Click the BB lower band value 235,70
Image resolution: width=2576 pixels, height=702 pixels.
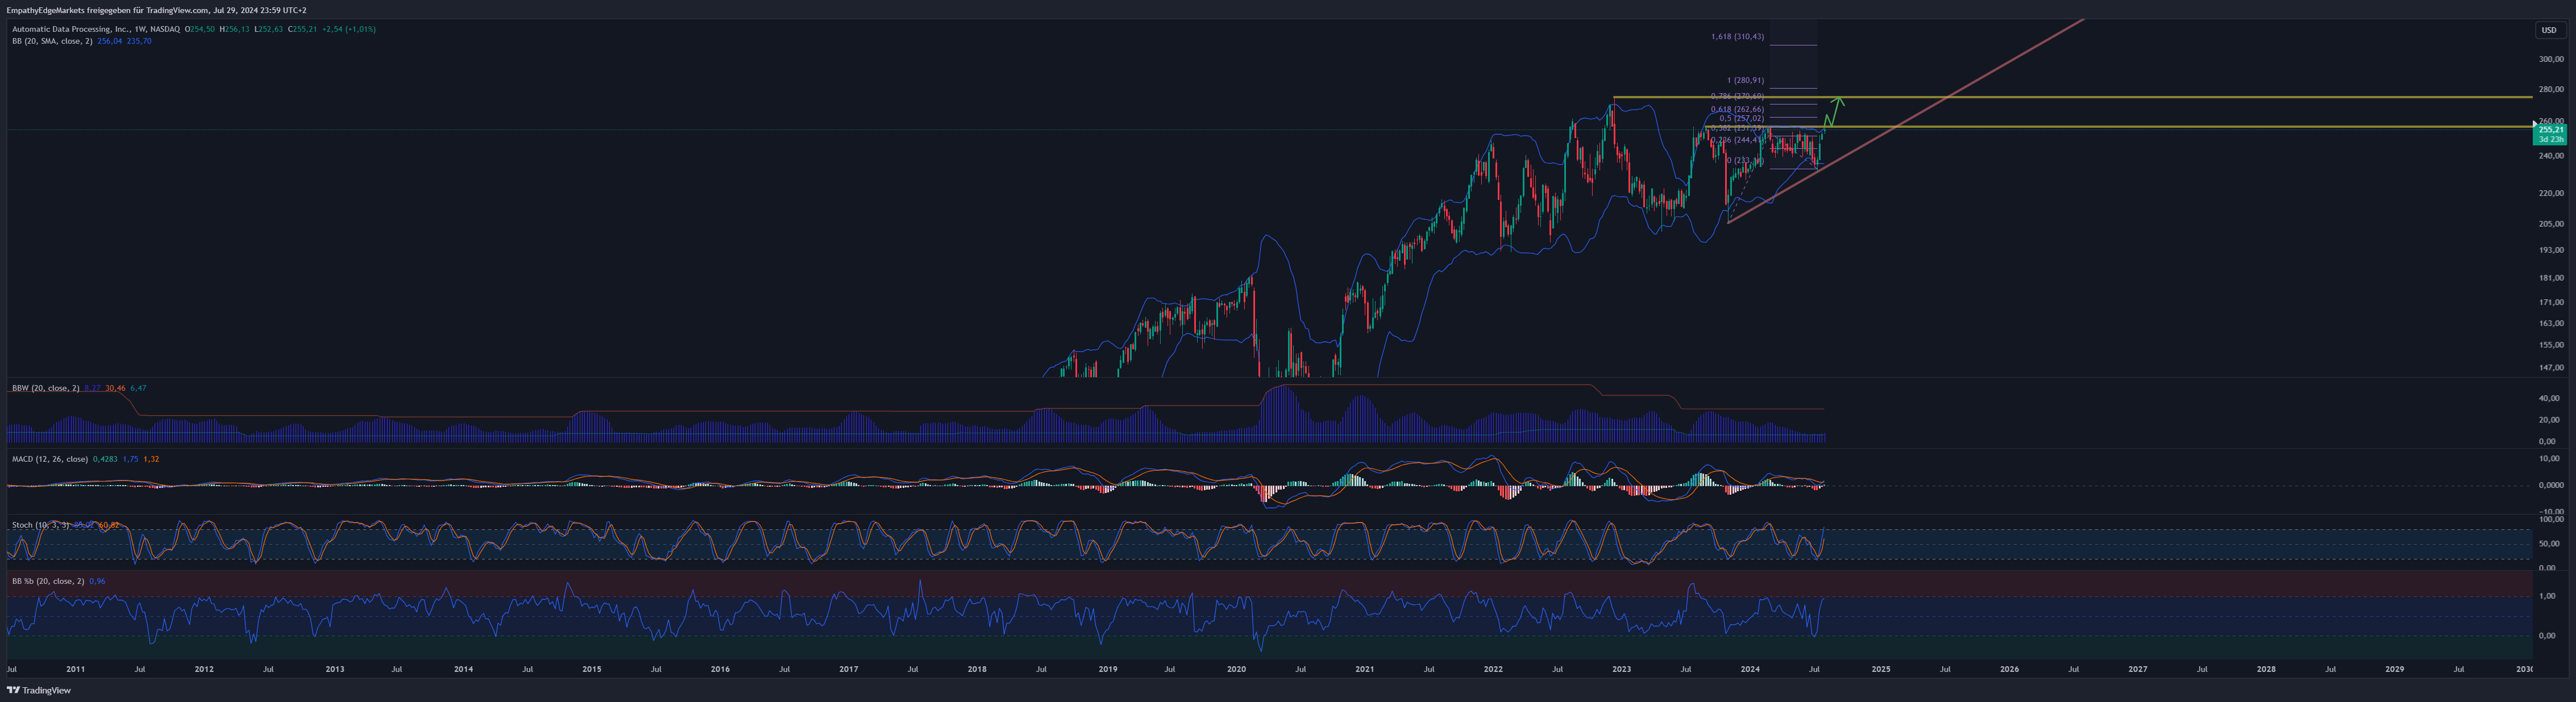(x=139, y=41)
